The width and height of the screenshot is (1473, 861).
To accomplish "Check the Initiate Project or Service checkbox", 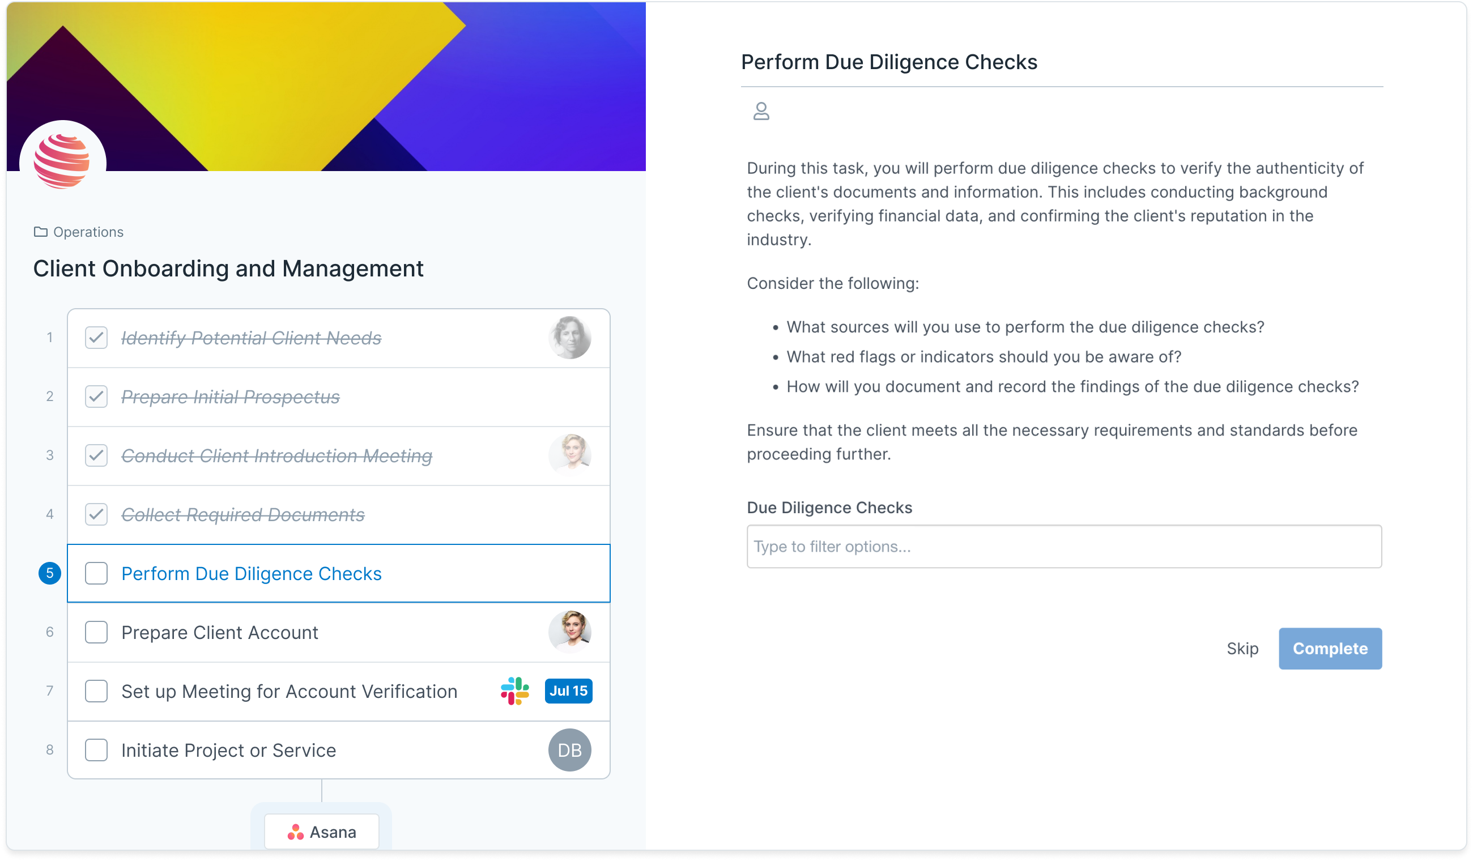I will point(96,750).
